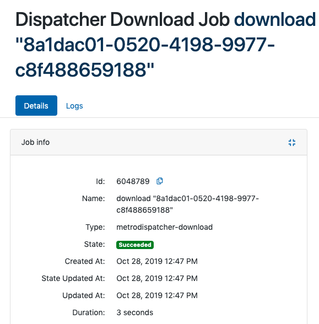Click the Job info panel title
The width and height of the screenshot is (319, 324).
point(35,142)
